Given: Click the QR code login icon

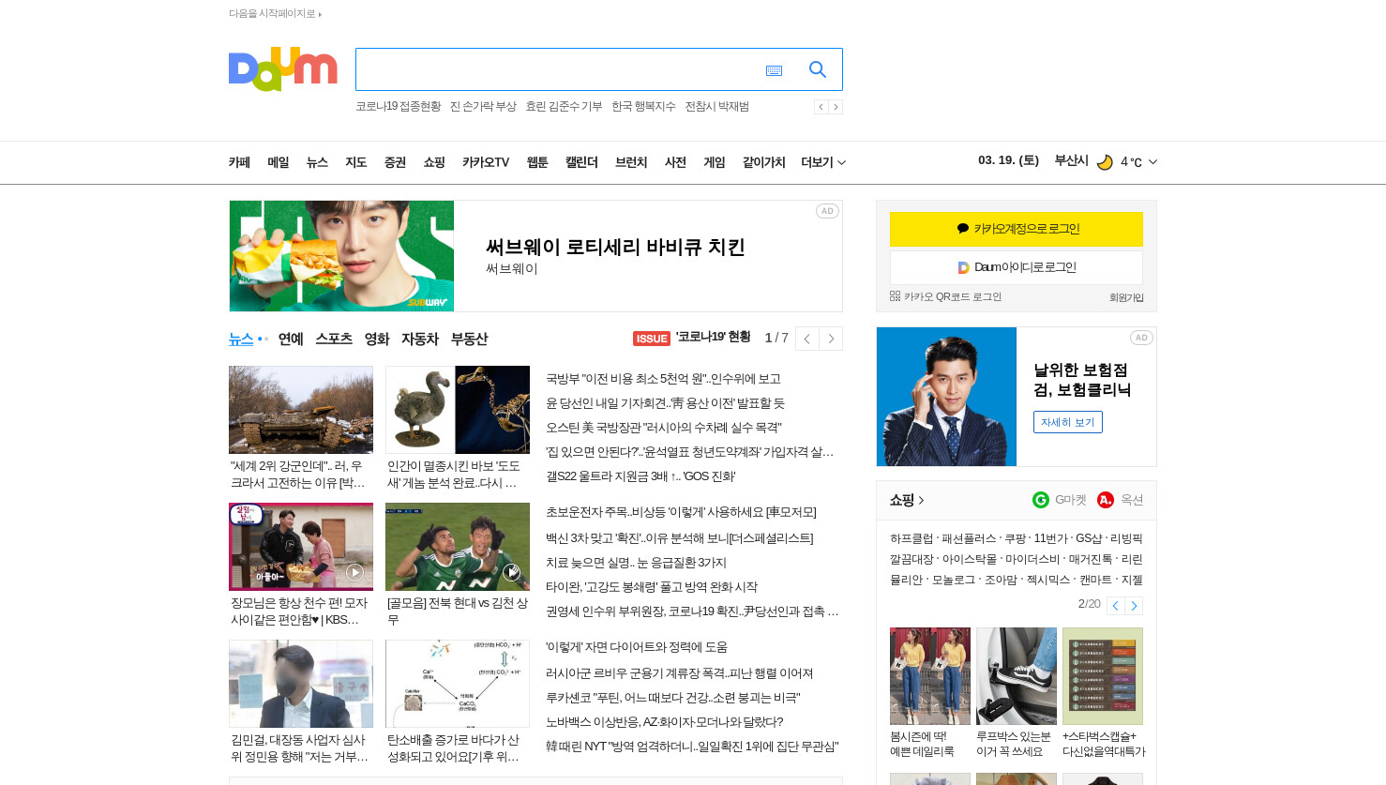Looking at the screenshot, I should (x=895, y=296).
